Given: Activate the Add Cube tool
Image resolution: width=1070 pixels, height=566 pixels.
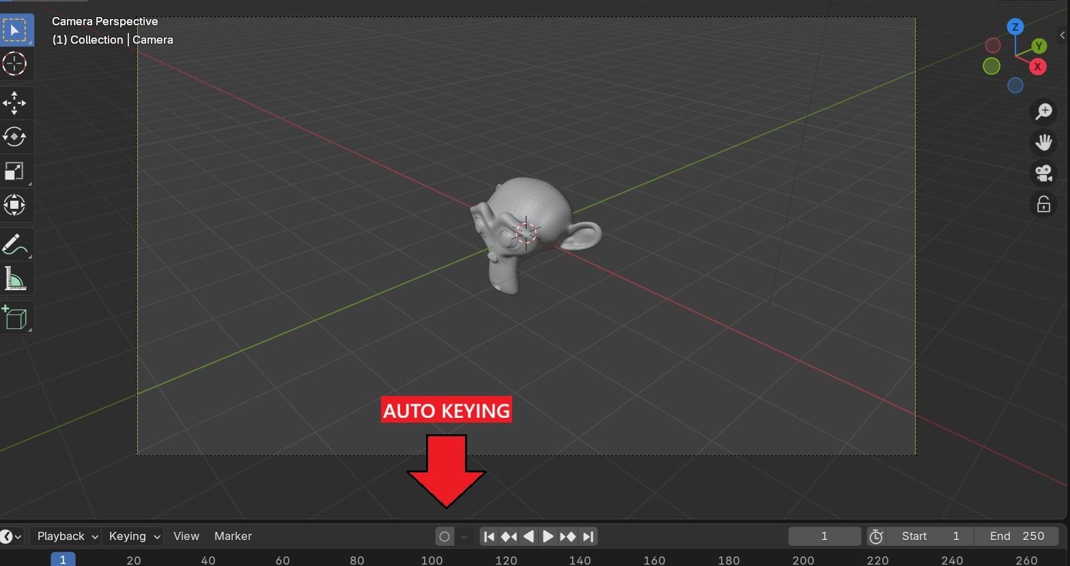Looking at the screenshot, I should [15, 317].
